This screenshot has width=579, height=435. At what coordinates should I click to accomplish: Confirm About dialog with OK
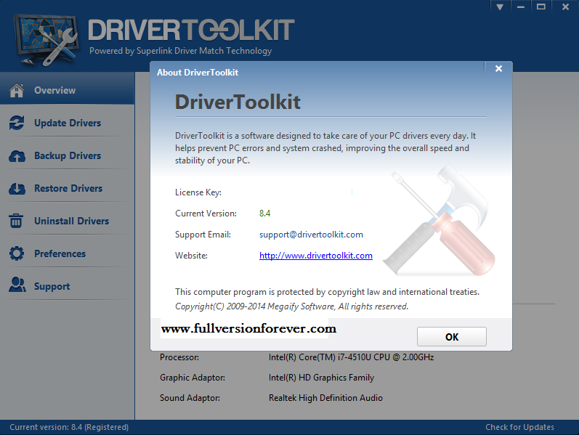point(452,336)
